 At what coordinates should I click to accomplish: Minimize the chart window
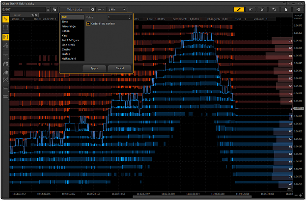click(293, 3)
